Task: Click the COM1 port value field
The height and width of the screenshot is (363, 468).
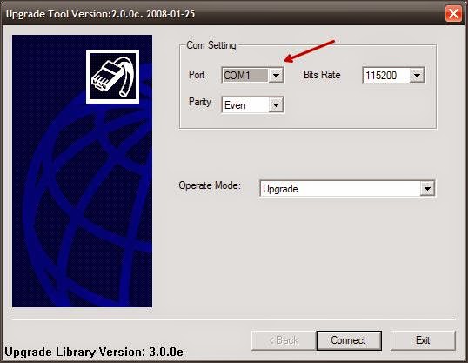Action: click(x=245, y=75)
